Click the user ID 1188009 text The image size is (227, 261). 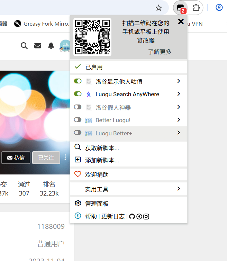(x=51, y=226)
